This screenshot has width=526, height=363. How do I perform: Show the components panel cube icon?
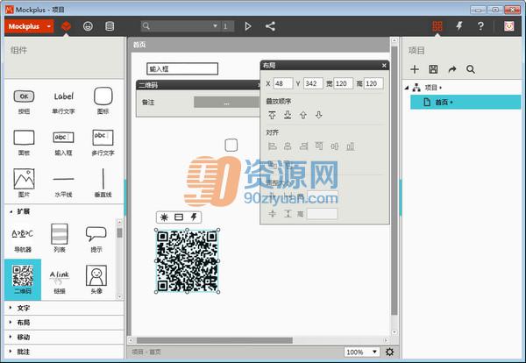[66, 25]
